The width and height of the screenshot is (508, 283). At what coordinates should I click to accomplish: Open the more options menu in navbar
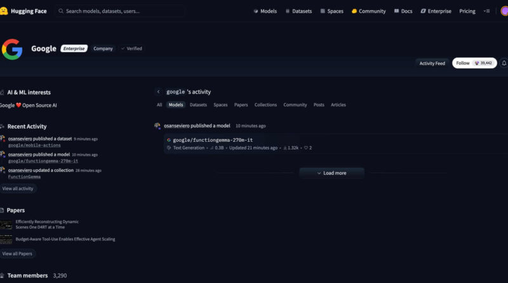pyautogui.click(x=486, y=11)
